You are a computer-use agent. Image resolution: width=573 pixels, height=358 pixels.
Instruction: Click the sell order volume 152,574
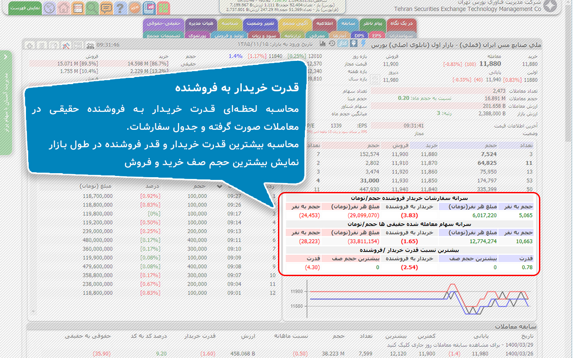click(x=369, y=154)
